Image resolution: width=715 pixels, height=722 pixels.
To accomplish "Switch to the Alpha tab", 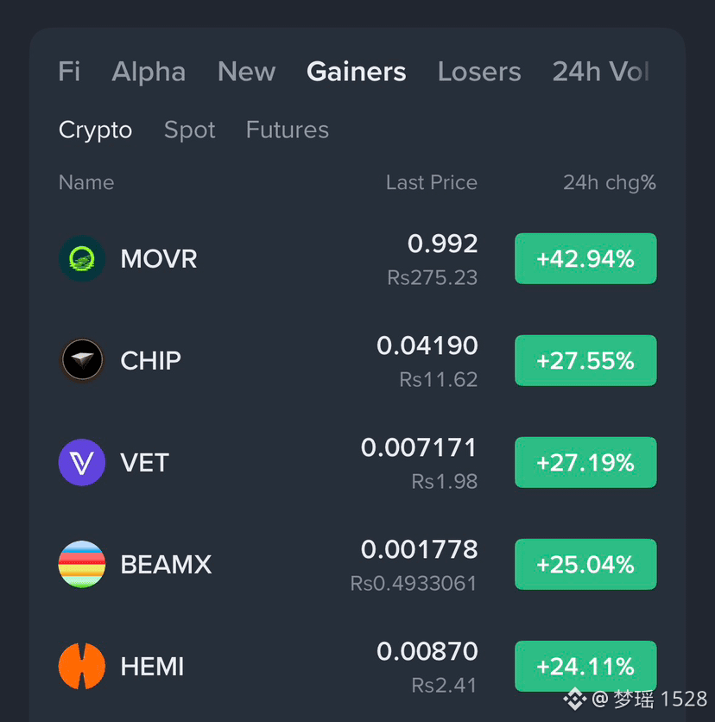I will (149, 72).
